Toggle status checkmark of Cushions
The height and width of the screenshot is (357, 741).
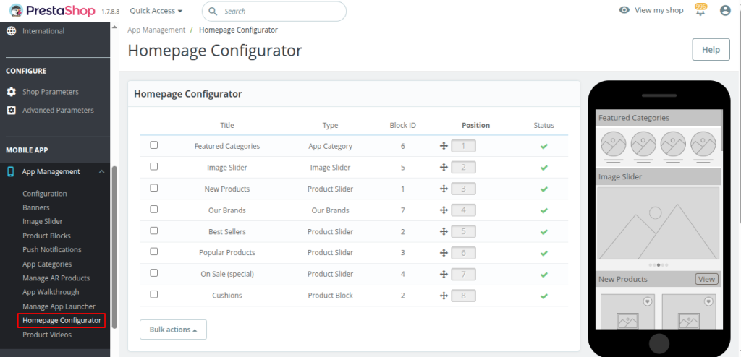click(x=544, y=296)
